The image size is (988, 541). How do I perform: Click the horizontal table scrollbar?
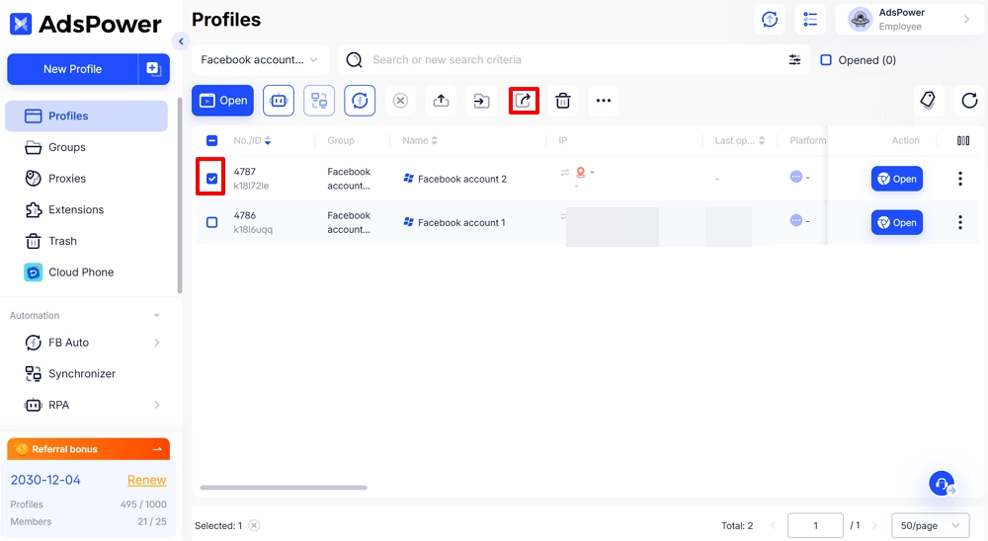coord(284,488)
